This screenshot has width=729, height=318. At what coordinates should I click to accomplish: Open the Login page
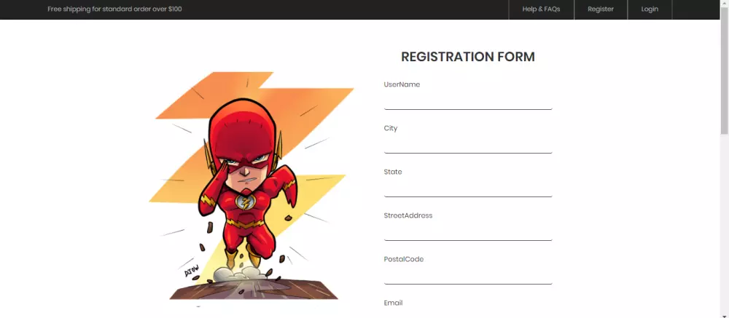point(650,9)
